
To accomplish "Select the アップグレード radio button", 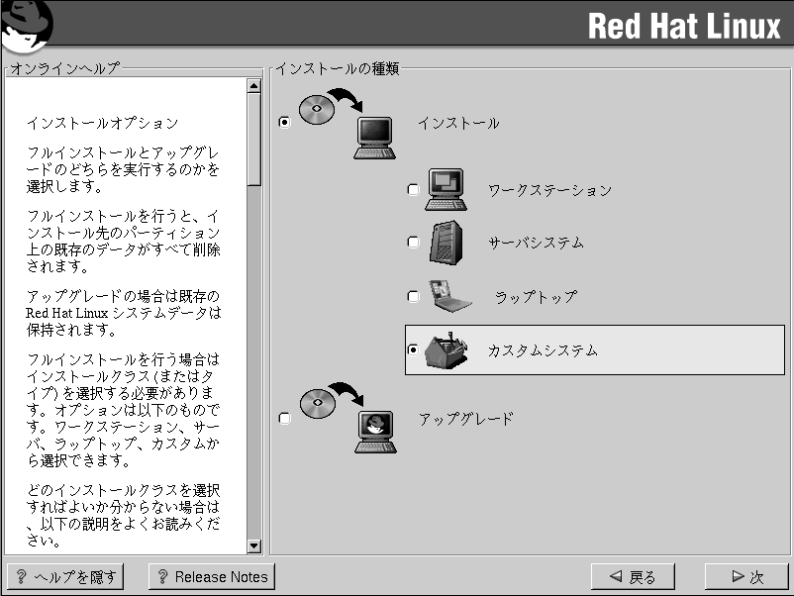I will tap(285, 419).
